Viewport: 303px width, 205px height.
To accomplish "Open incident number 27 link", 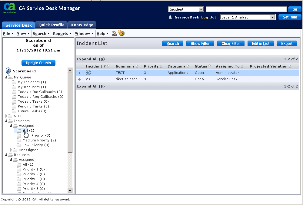I will pos(88,79).
